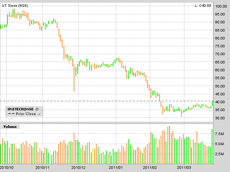
Task: Click the 75.00 price axis label
Action: [220, 46]
